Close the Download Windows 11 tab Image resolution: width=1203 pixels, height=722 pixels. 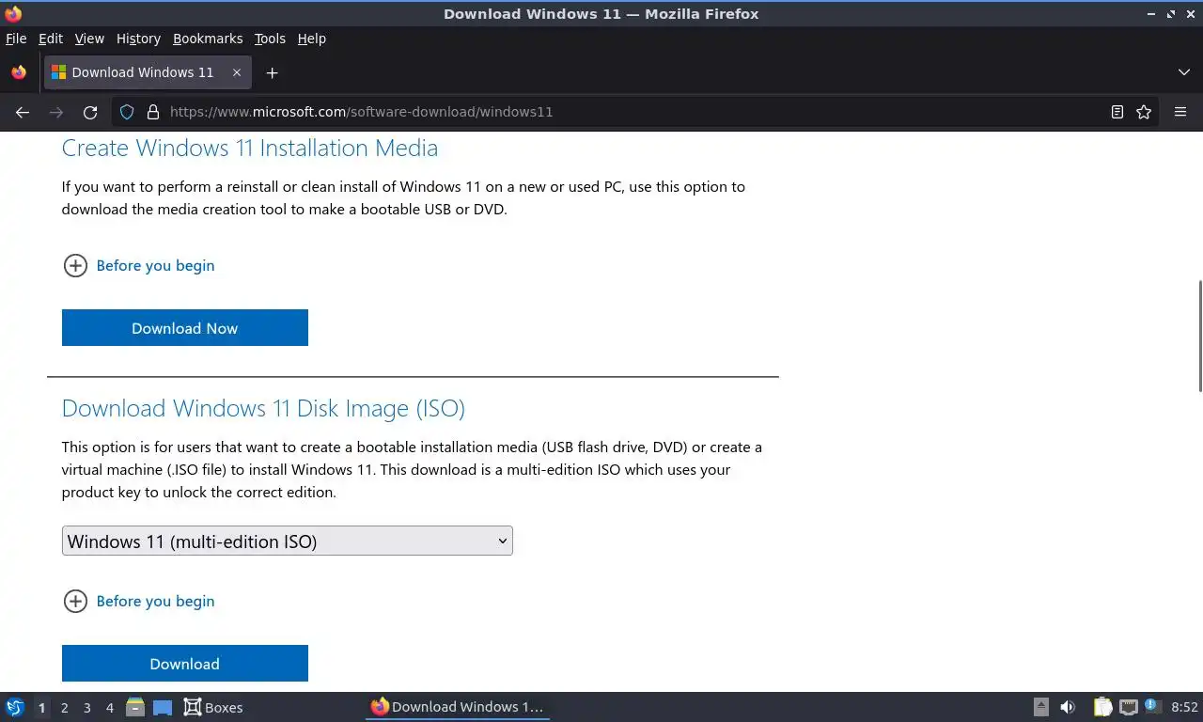coord(237,72)
